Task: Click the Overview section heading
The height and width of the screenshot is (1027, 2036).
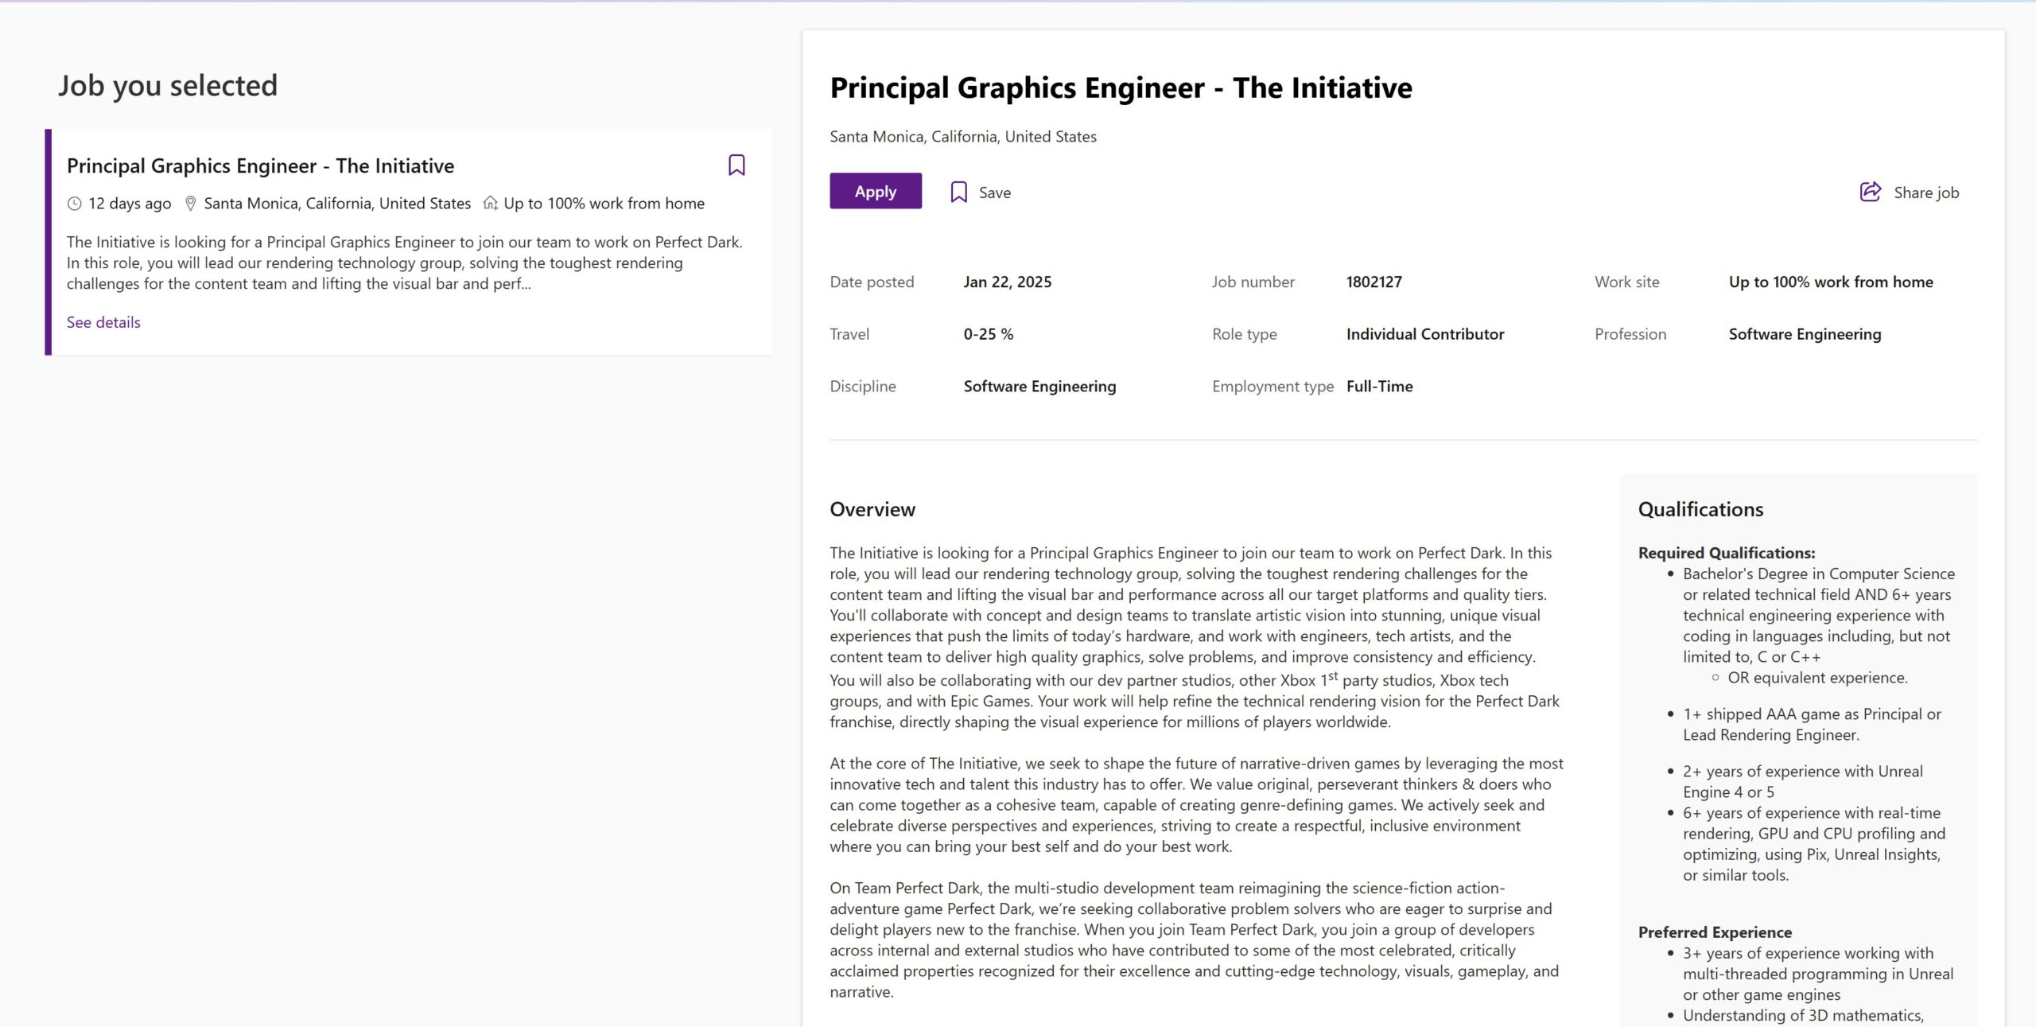Action: (872, 509)
